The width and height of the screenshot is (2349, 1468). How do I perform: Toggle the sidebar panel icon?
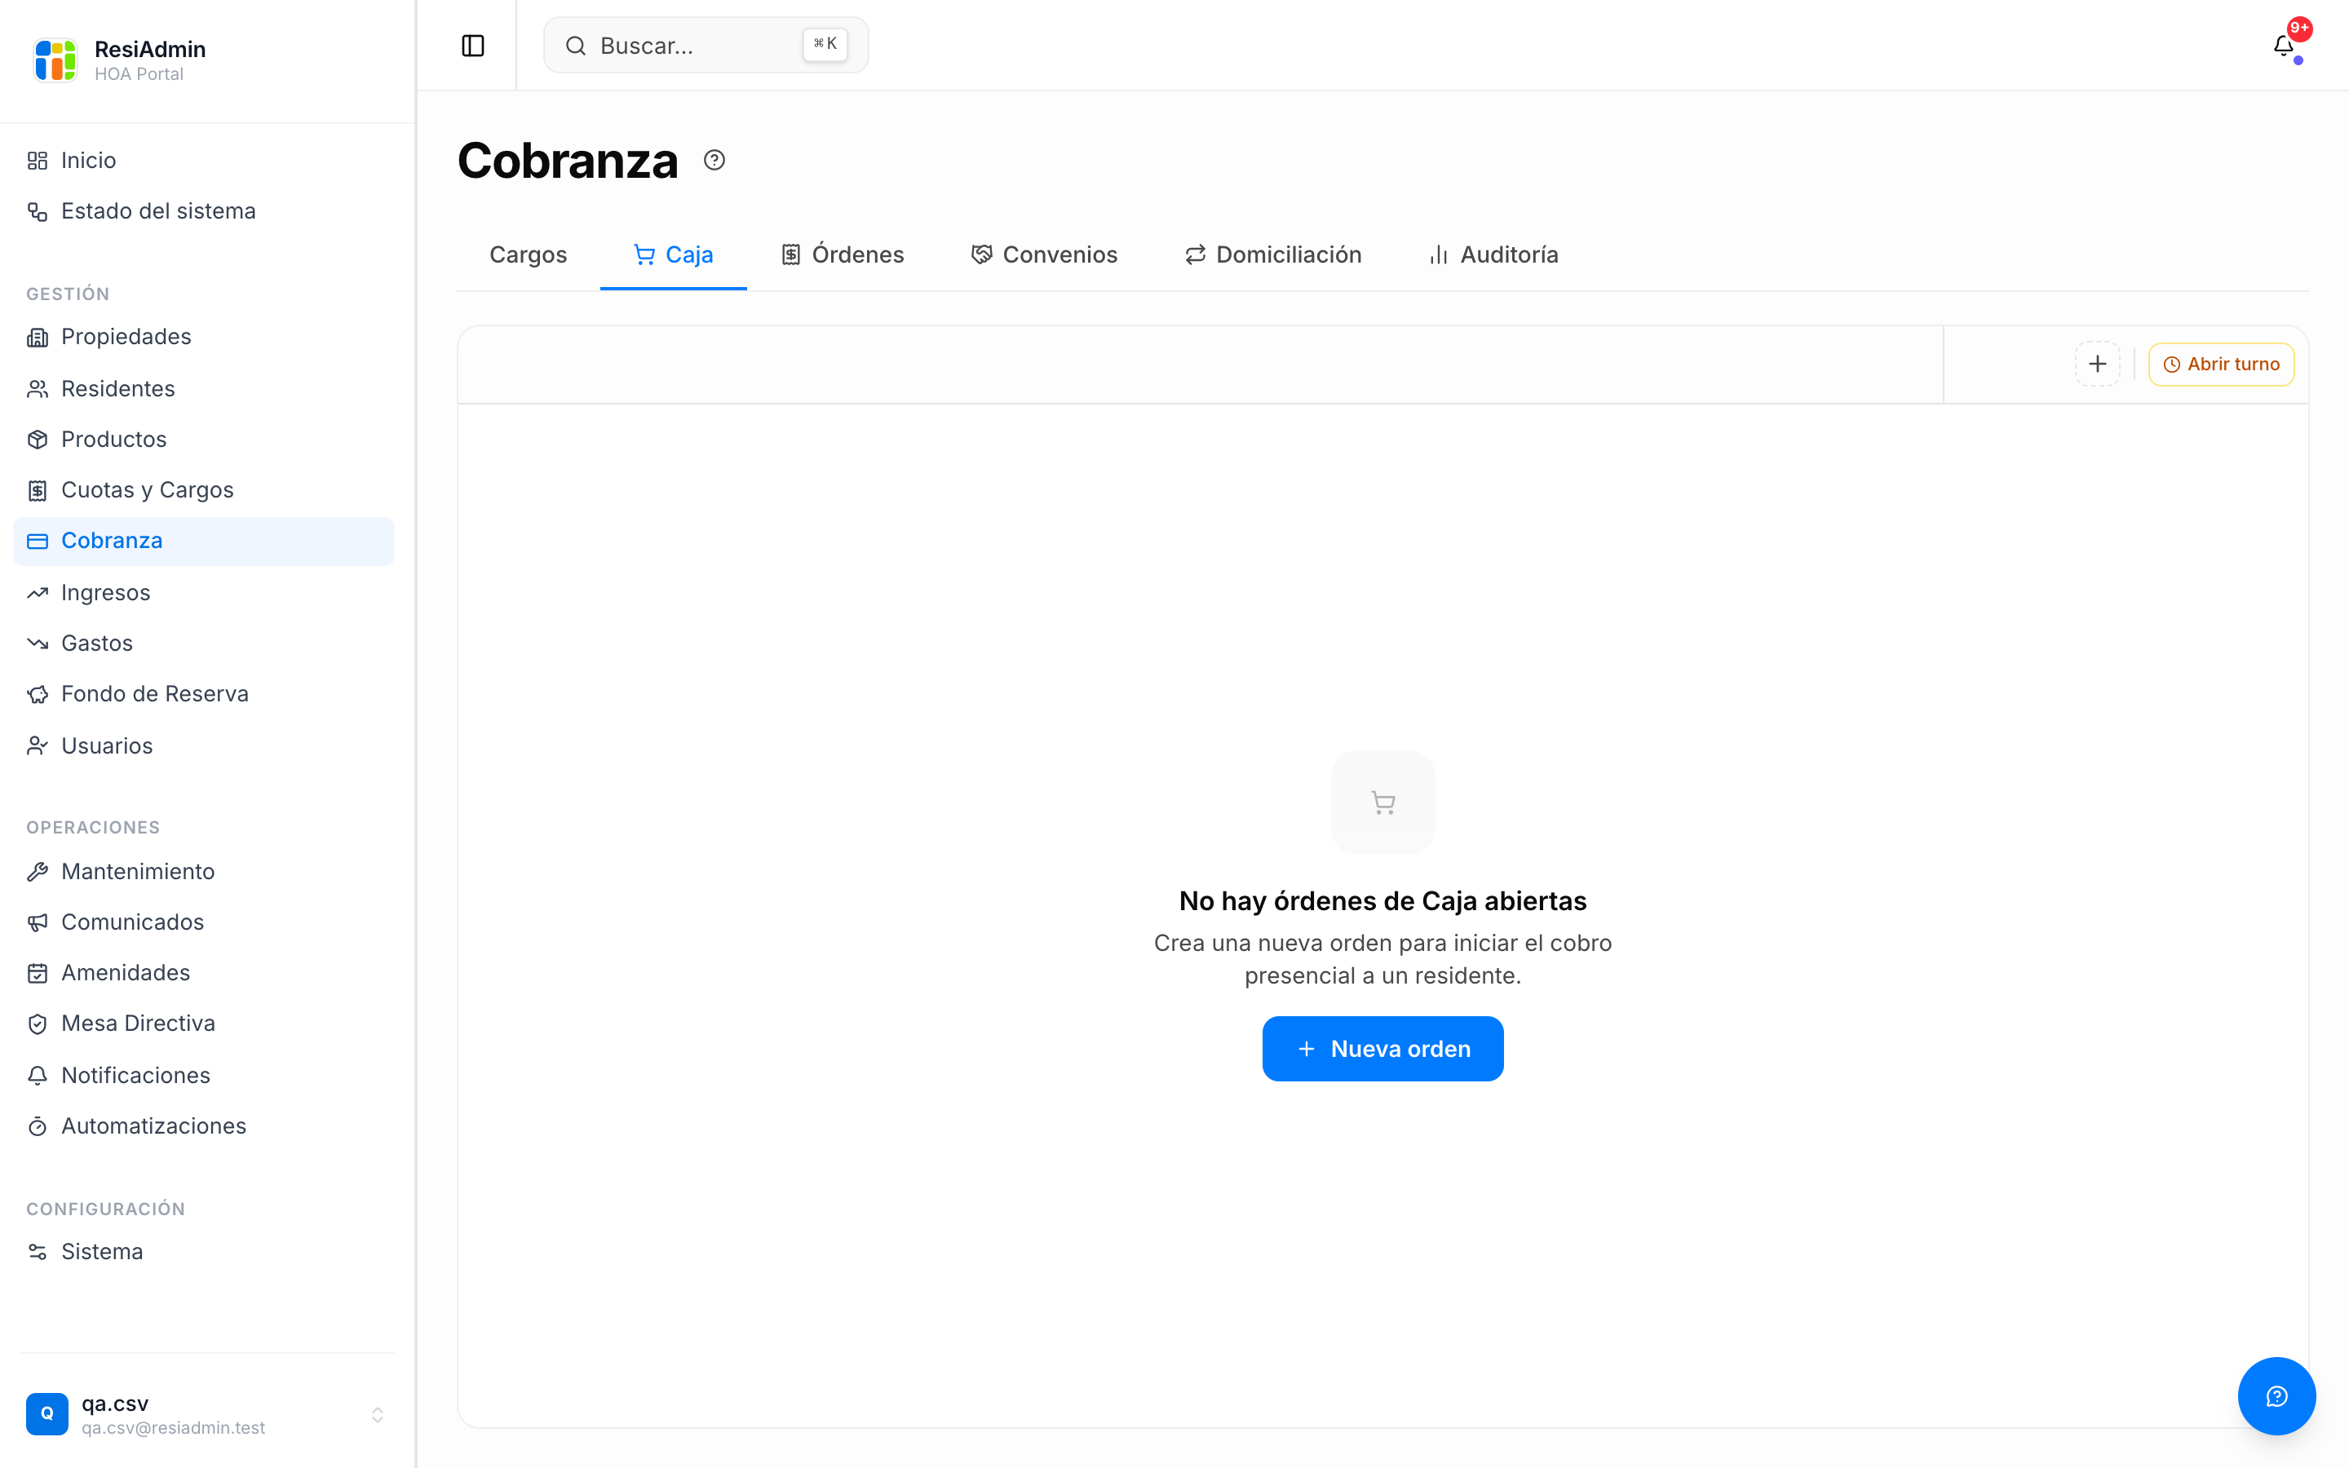473,46
